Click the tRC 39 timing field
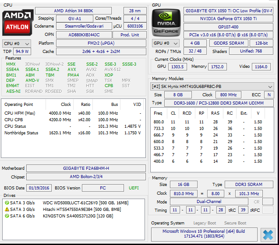Viewport: 279px width, 245px height. click(243, 210)
